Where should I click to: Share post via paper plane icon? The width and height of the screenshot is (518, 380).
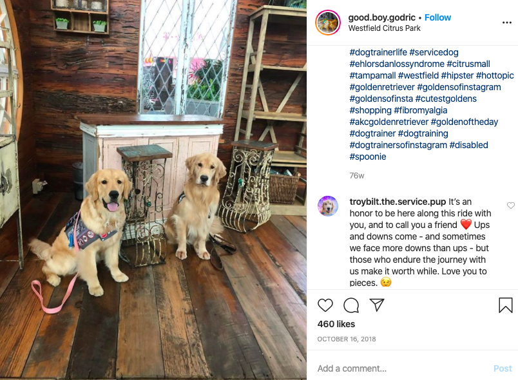[377, 305]
